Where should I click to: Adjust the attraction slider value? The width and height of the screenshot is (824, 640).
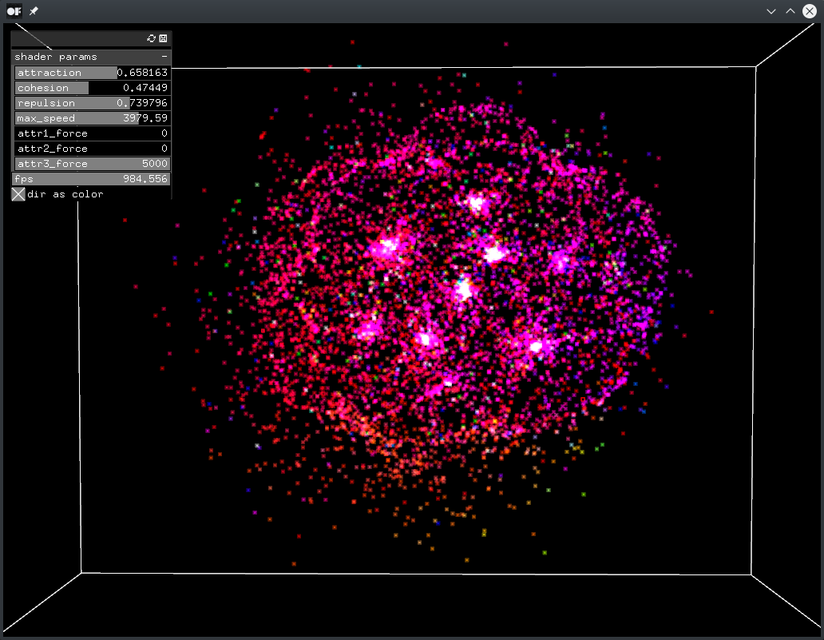coord(90,72)
